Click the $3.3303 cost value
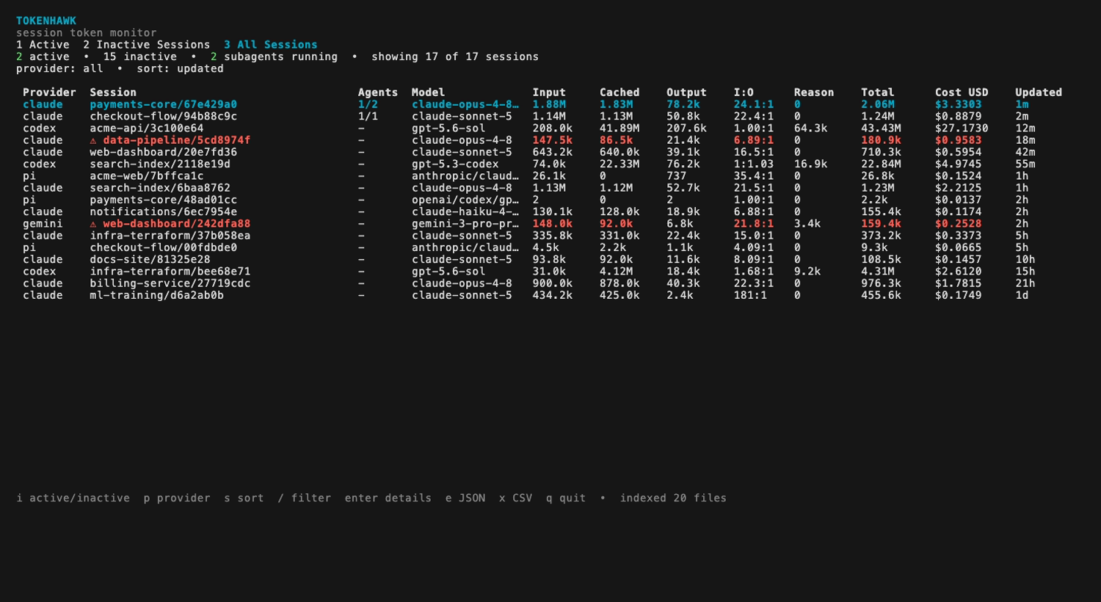The image size is (1101, 602). click(959, 104)
